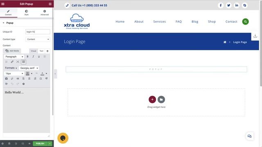Open the Twitter social icon
The width and height of the screenshot is (262, 147).
click(x=228, y=5)
